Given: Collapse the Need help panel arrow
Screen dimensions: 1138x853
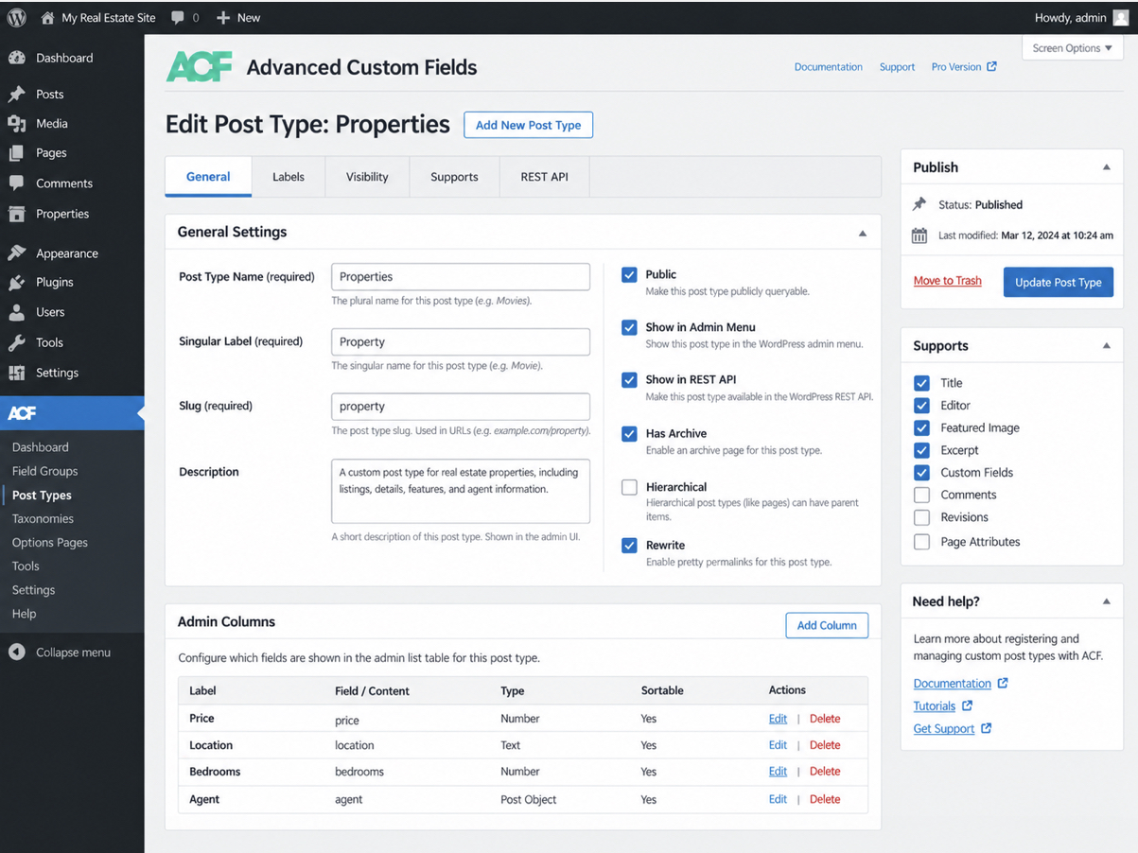Looking at the screenshot, I should [x=1106, y=601].
